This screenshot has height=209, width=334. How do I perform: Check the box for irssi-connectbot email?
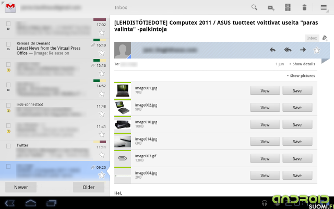tap(8, 105)
